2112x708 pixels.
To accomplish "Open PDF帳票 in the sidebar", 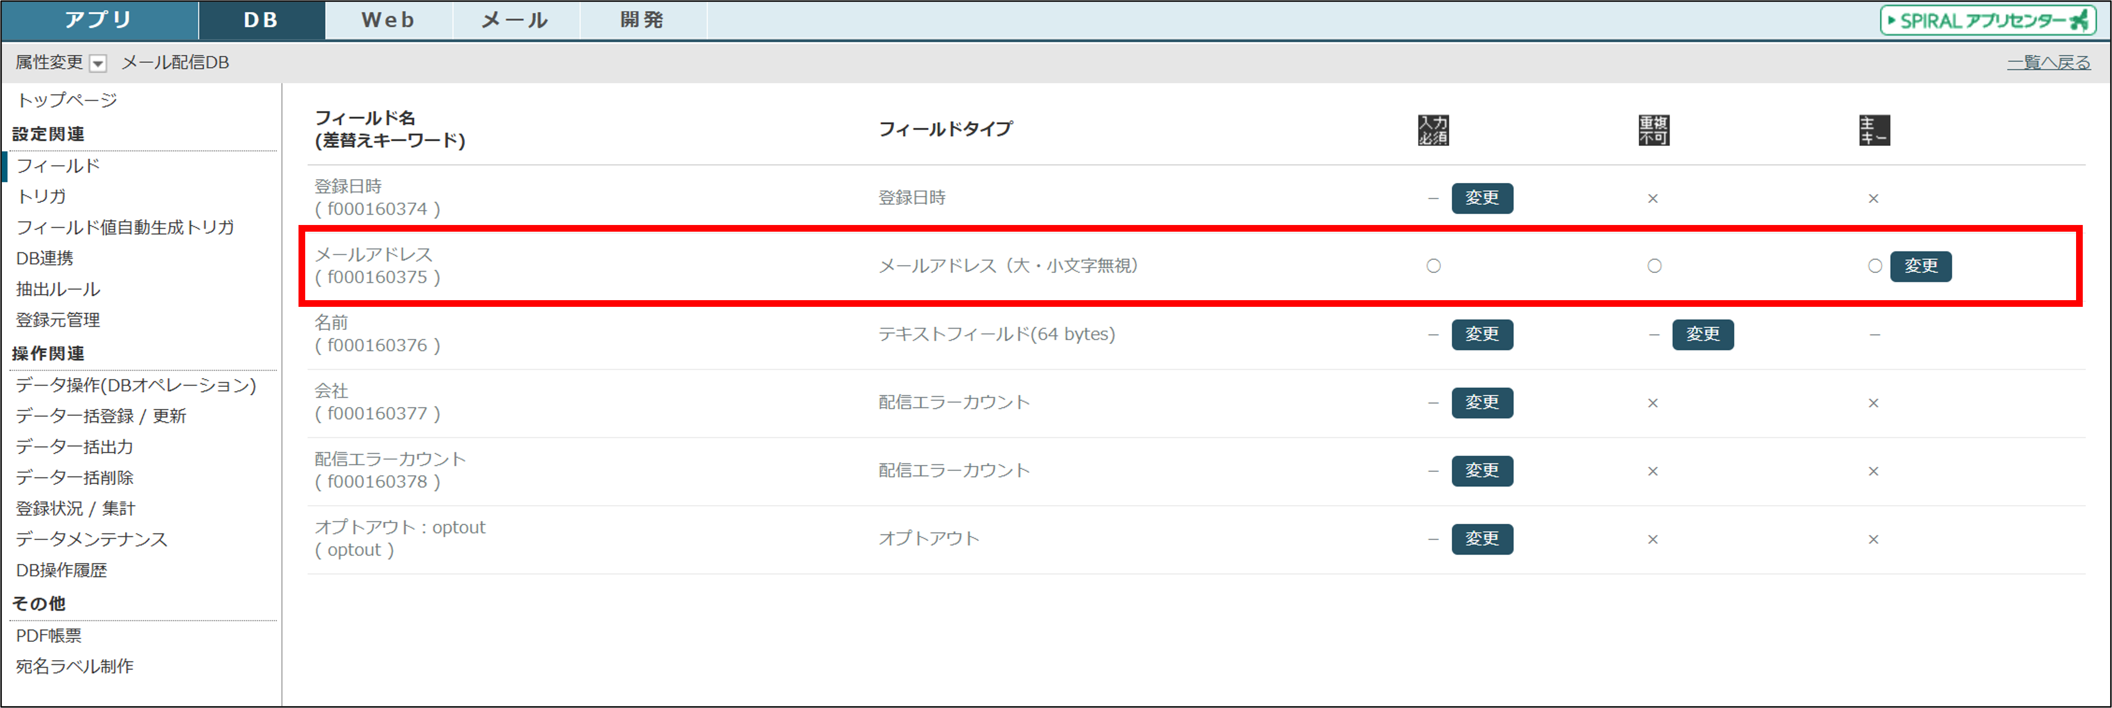I will (49, 636).
